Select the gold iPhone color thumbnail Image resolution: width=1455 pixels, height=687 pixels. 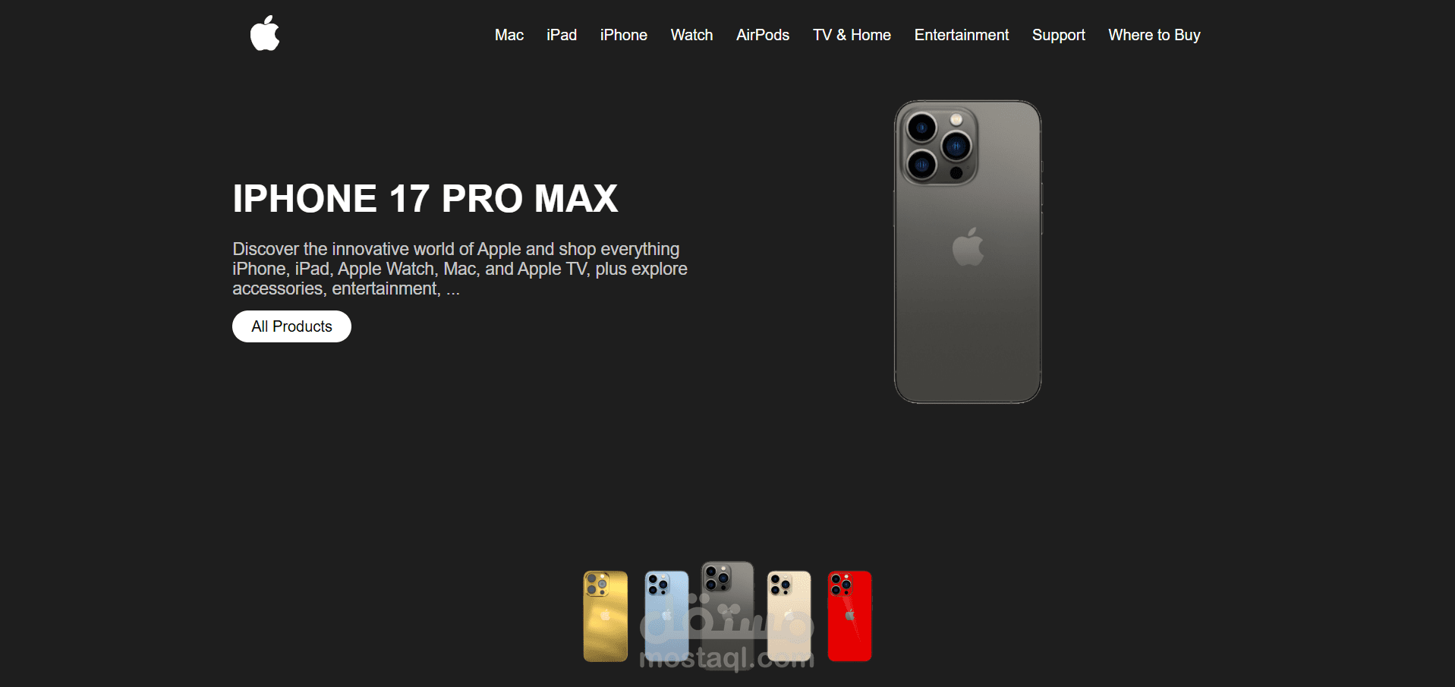coord(605,616)
